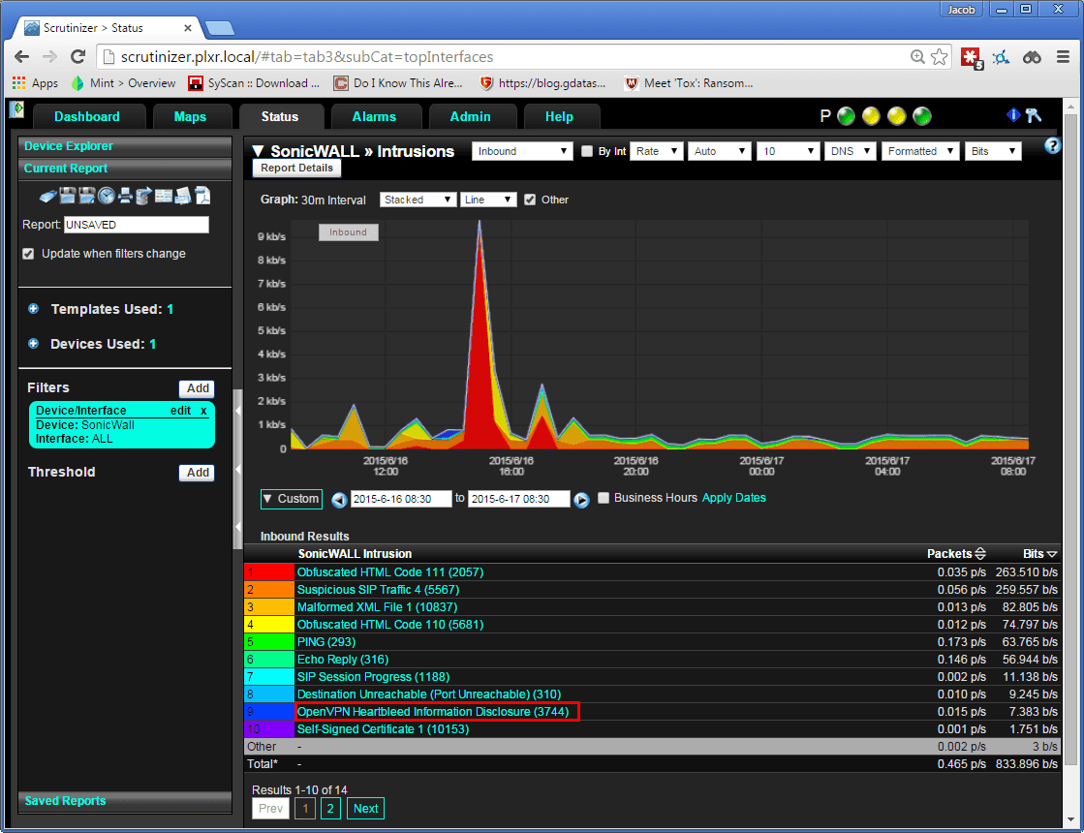Image resolution: width=1084 pixels, height=833 pixels.
Task: Click the PDF export icon
Action: click(202, 196)
